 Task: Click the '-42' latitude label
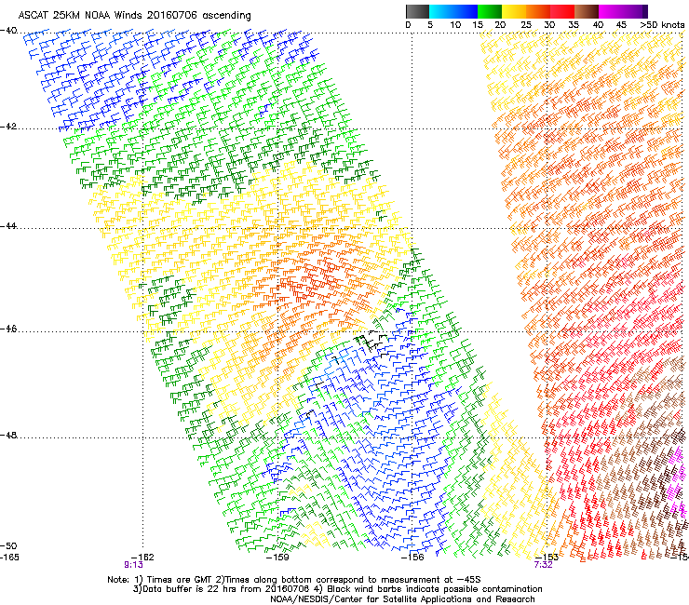click(8, 127)
